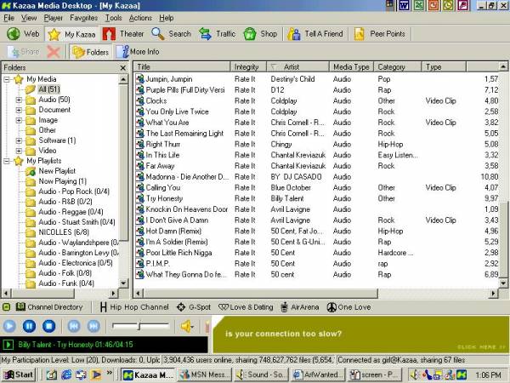Open the Actions menu

pyautogui.click(x=140, y=18)
